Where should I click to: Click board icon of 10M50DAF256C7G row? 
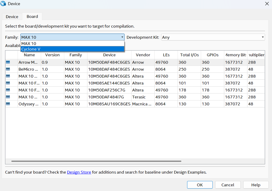pyautogui.click(x=8, y=90)
